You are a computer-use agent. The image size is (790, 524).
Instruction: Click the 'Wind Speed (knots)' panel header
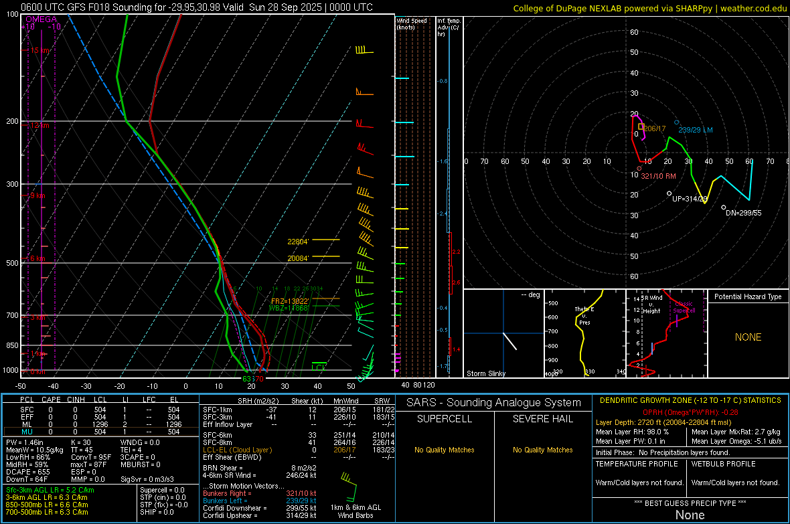(411, 23)
